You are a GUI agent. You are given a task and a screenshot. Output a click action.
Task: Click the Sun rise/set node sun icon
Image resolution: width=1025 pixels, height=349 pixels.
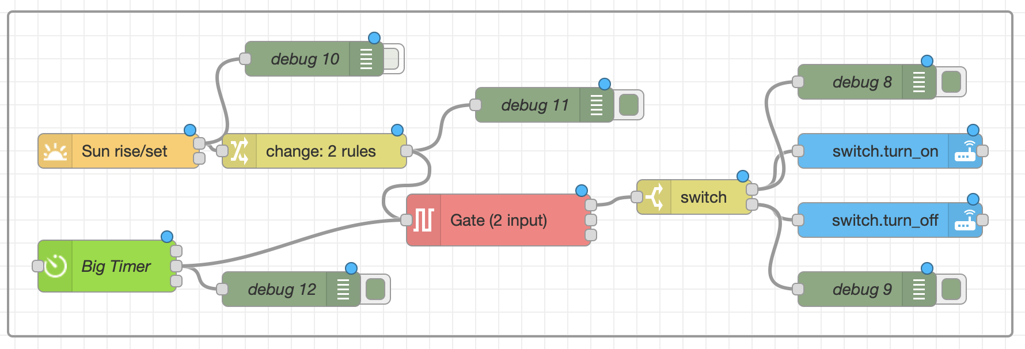(x=55, y=151)
